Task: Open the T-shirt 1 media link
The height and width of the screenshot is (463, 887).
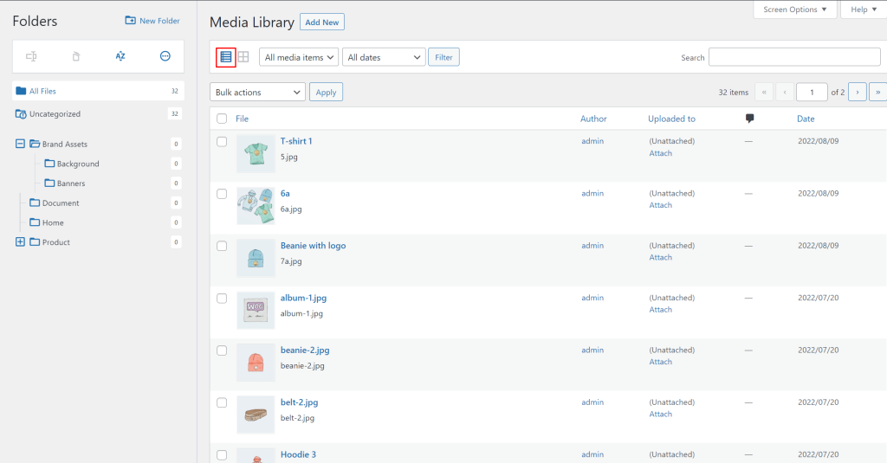Action: [x=296, y=141]
